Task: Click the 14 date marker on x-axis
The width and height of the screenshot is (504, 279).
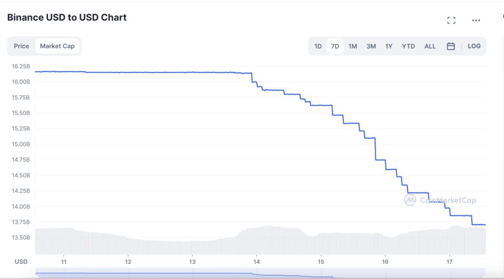Action: [x=256, y=262]
